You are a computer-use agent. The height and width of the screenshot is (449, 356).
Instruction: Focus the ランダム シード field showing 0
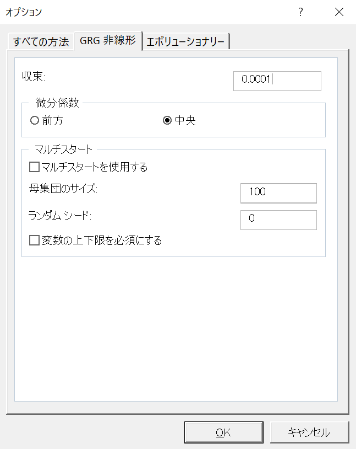pyautogui.click(x=278, y=220)
